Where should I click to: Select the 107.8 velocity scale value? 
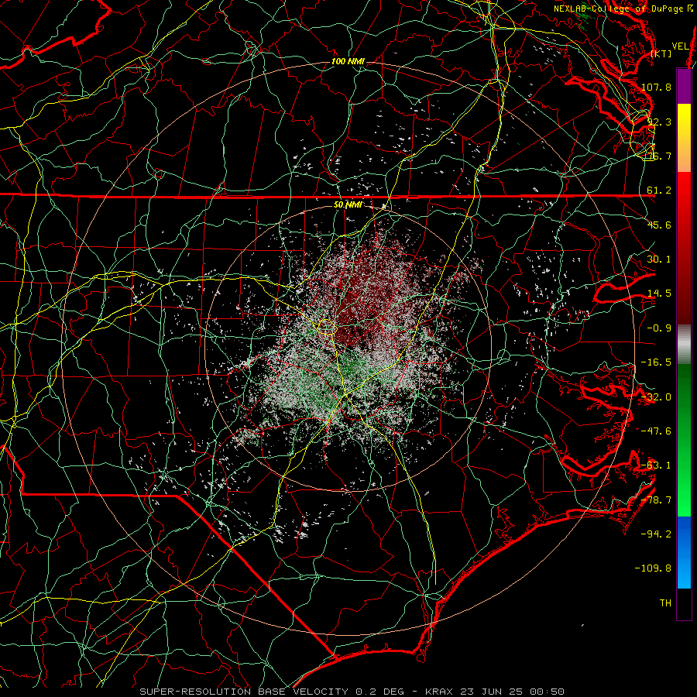(x=656, y=87)
